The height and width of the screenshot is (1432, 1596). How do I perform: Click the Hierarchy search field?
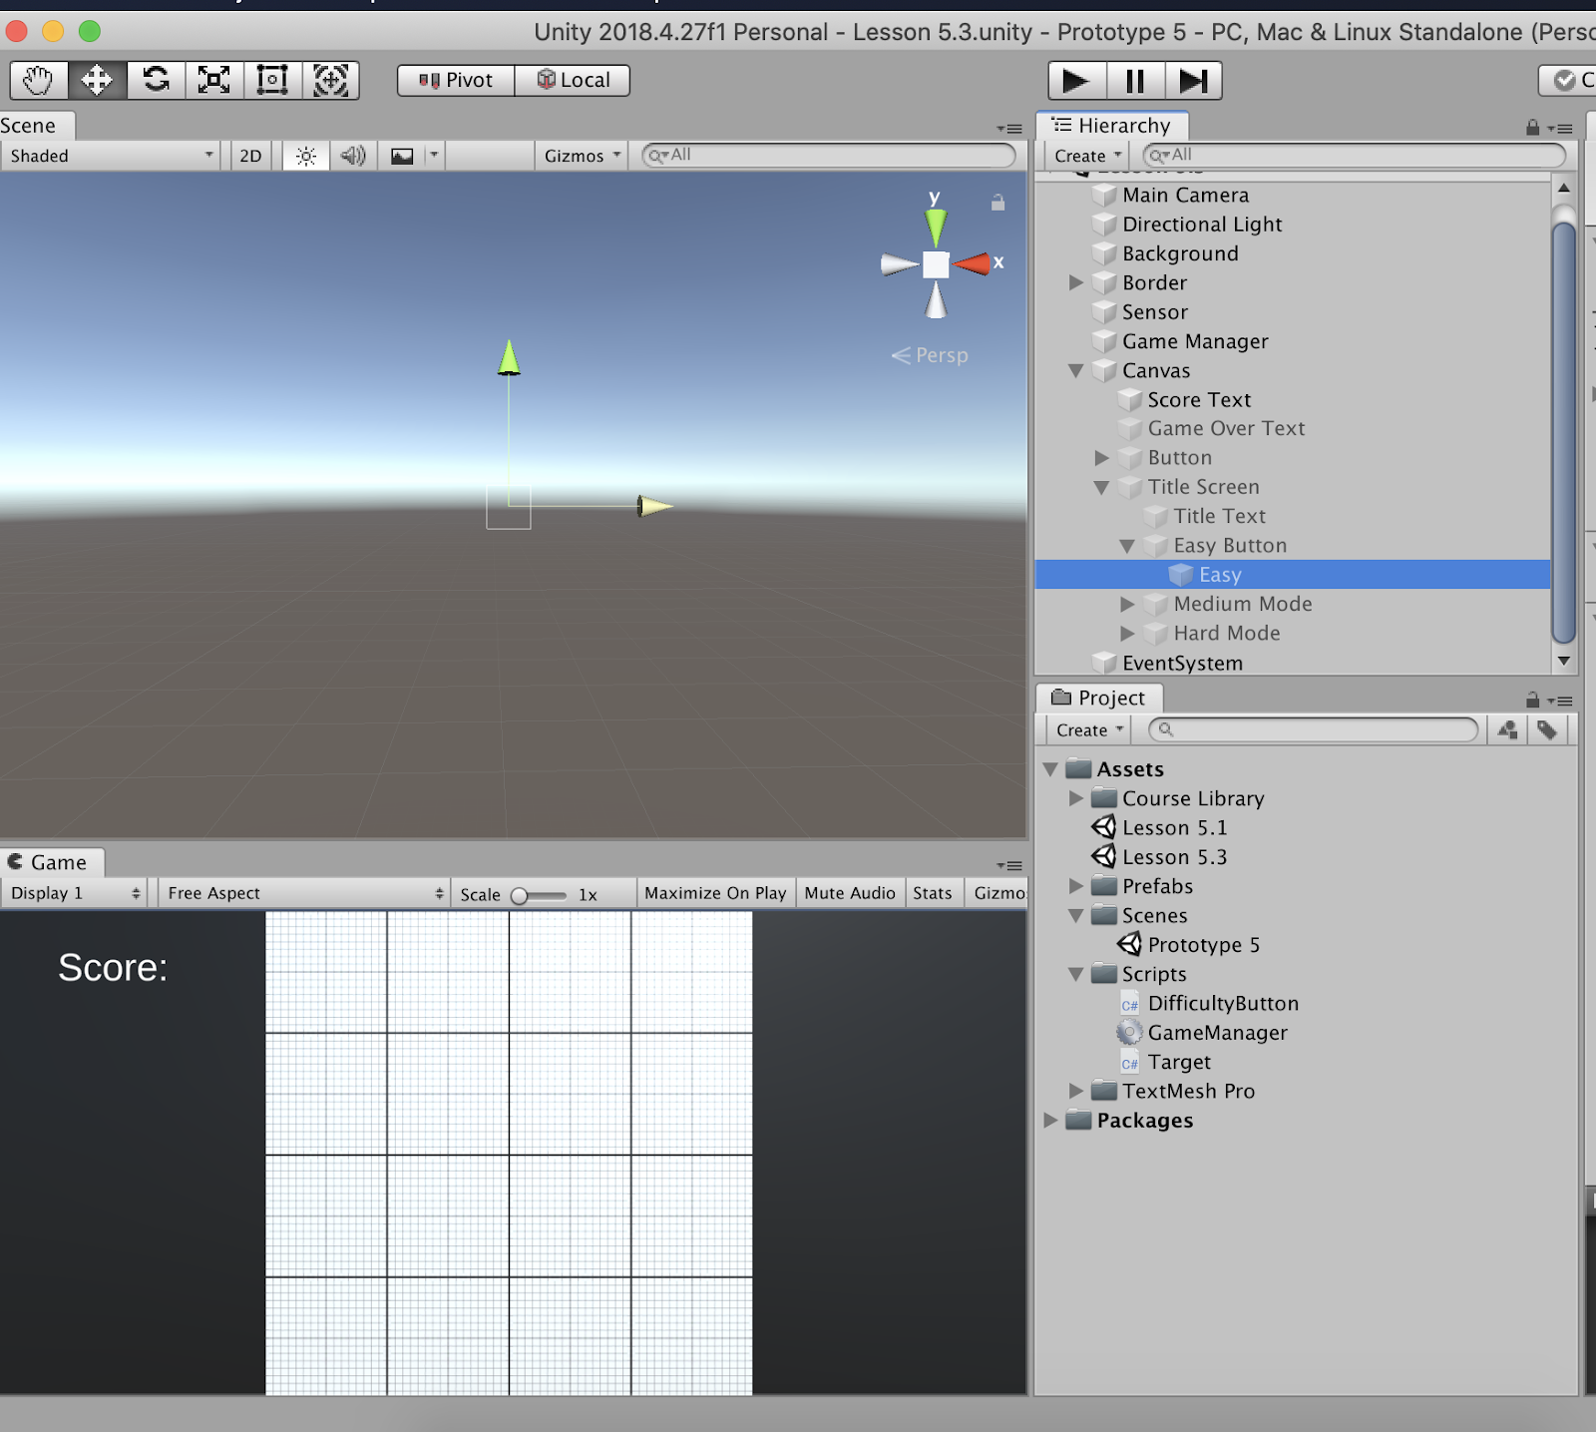click(x=1354, y=155)
